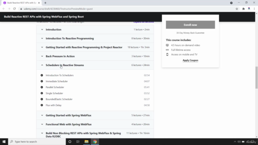
Task: Click the volume speaker tray icon
Action: (239, 142)
